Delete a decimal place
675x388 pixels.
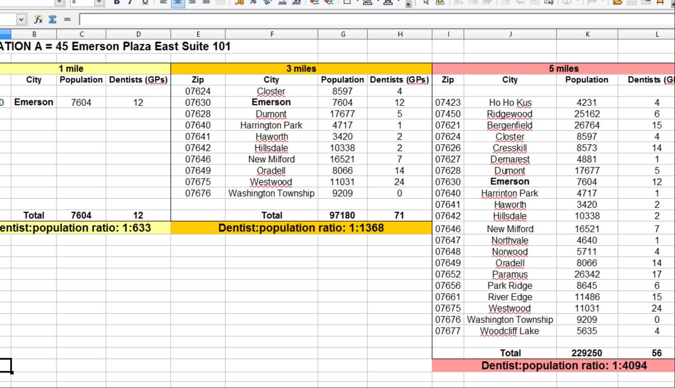296,2
